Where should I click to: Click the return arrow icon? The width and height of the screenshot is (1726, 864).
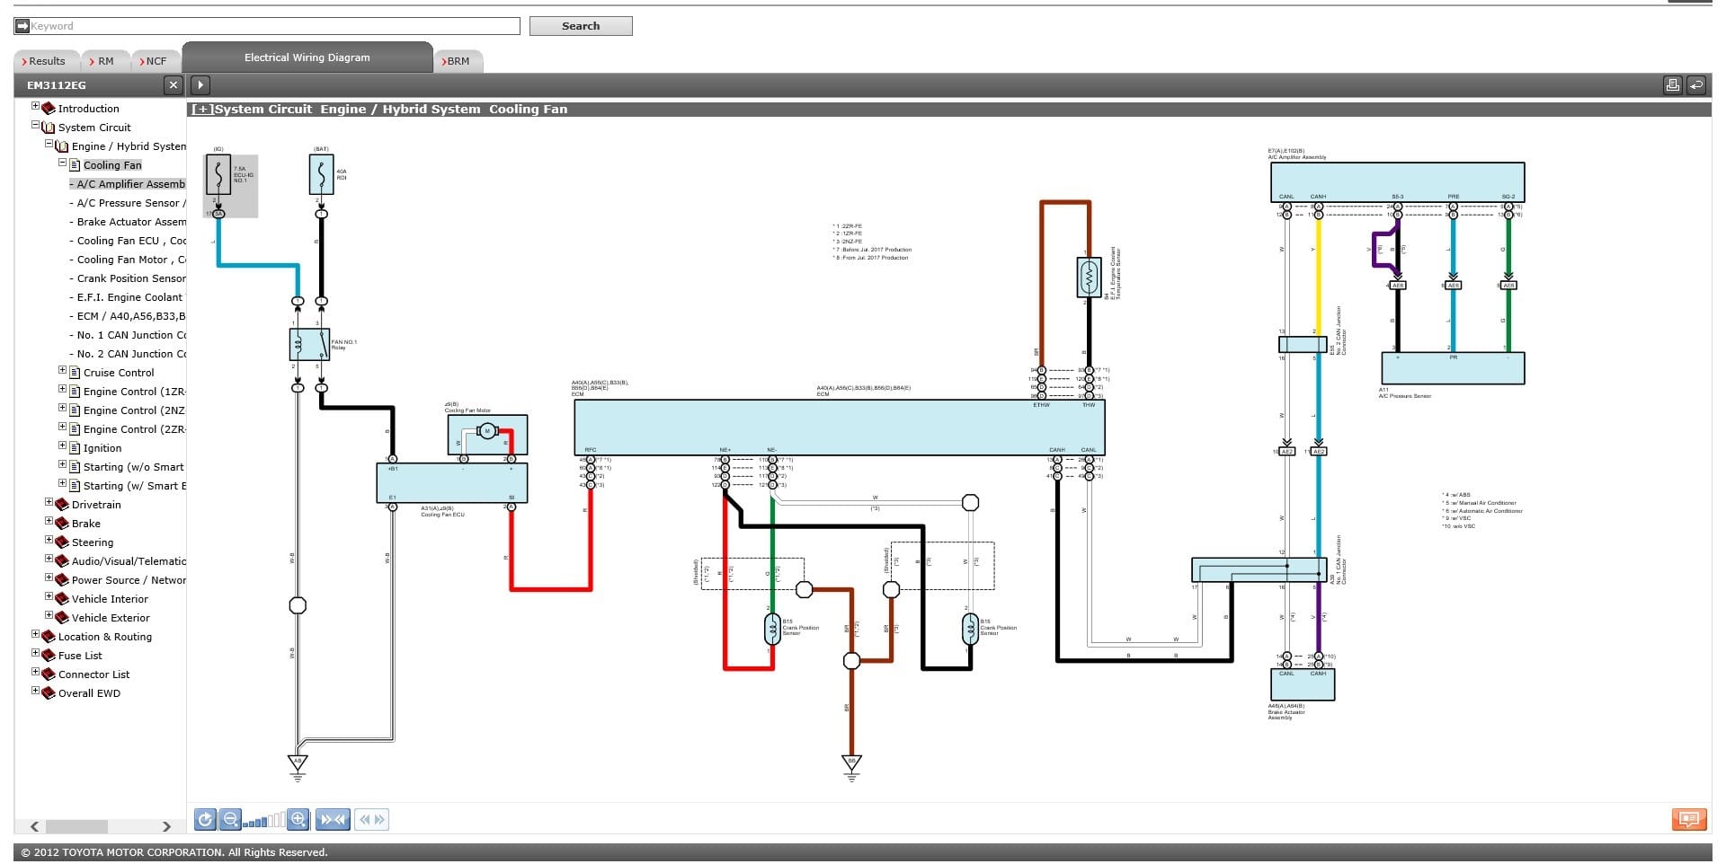pyautogui.click(x=1695, y=85)
